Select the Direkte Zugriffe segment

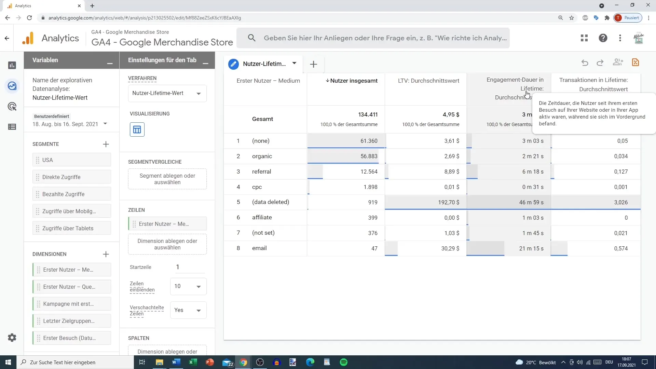(72, 177)
